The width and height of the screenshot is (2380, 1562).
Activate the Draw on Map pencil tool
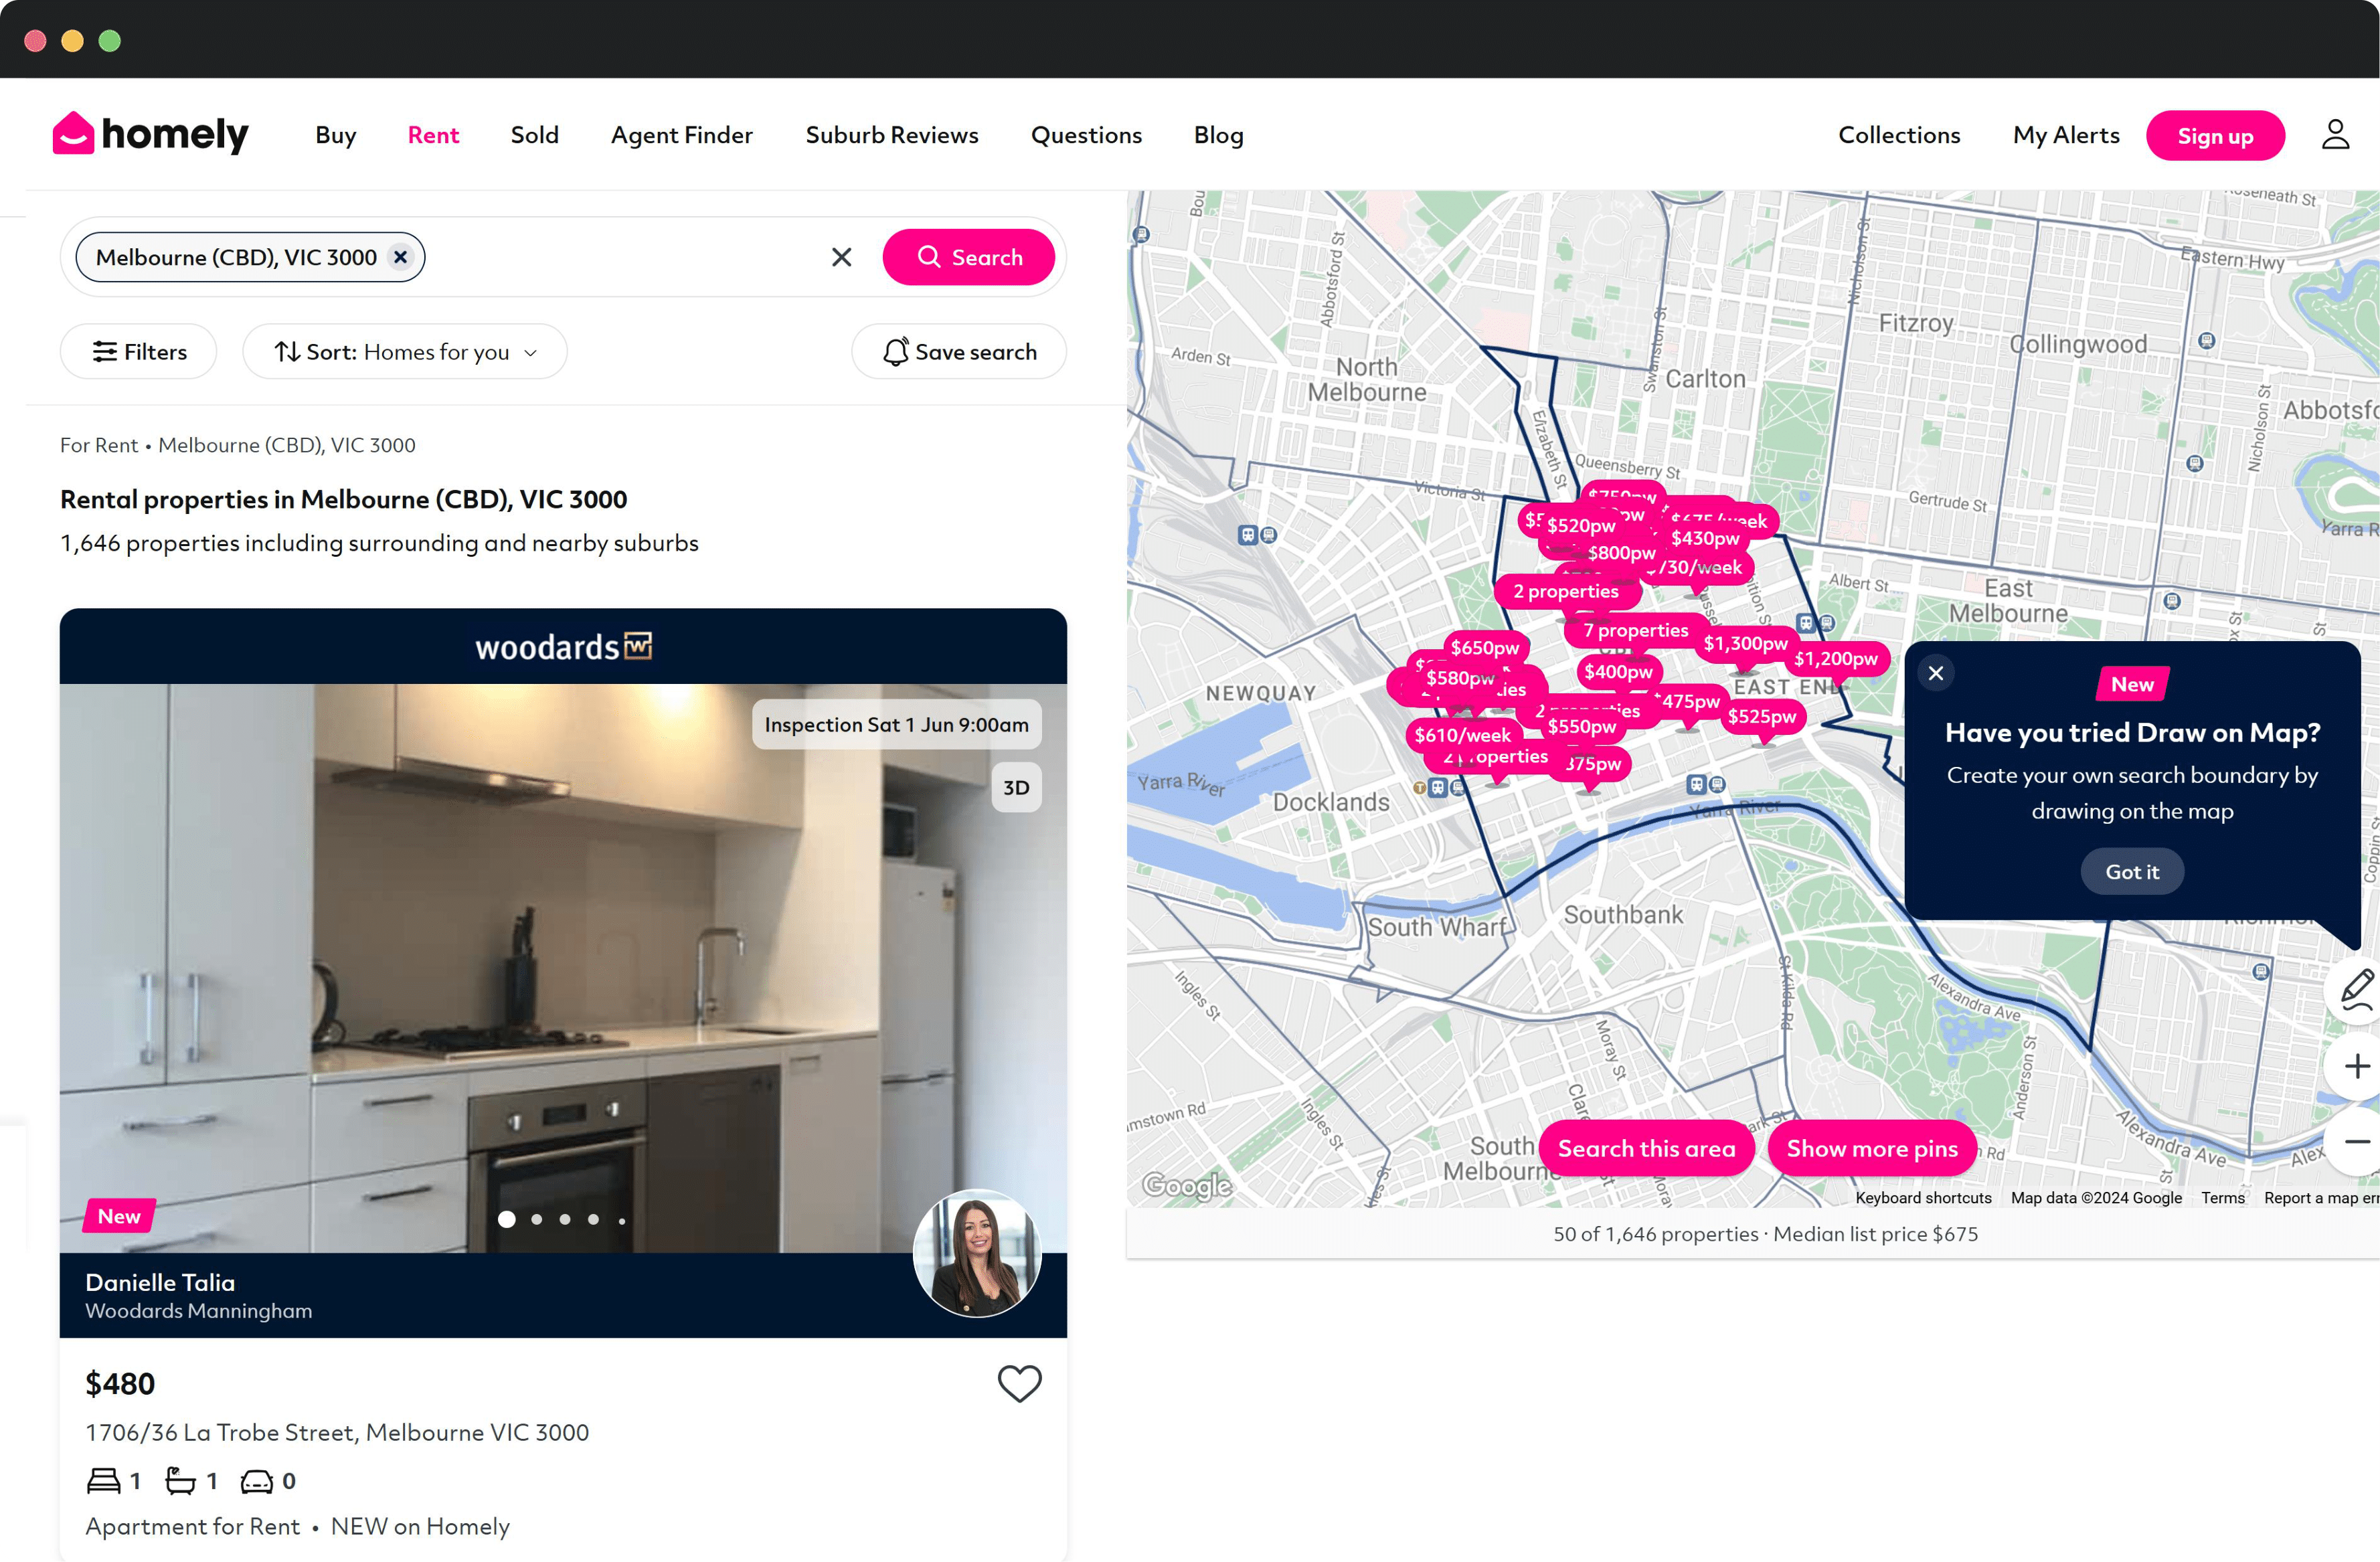[2356, 989]
